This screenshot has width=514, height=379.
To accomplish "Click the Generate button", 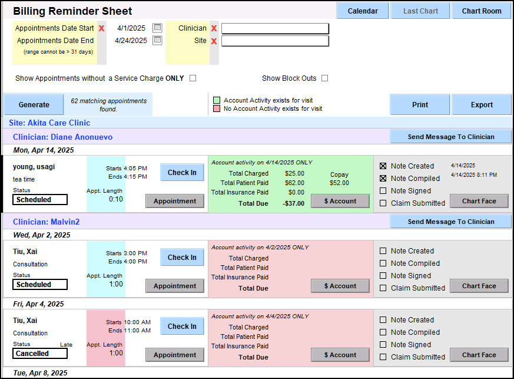I will (x=34, y=105).
